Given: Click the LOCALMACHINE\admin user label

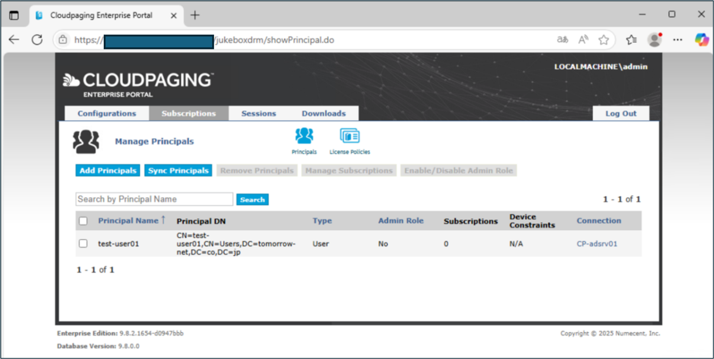Looking at the screenshot, I should (x=601, y=66).
